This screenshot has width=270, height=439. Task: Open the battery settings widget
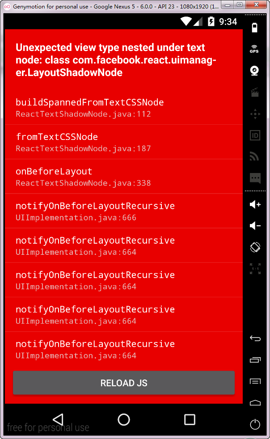[255, 28]
